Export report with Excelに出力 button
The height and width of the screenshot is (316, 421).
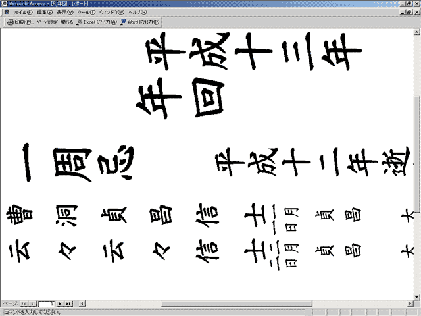97,22
